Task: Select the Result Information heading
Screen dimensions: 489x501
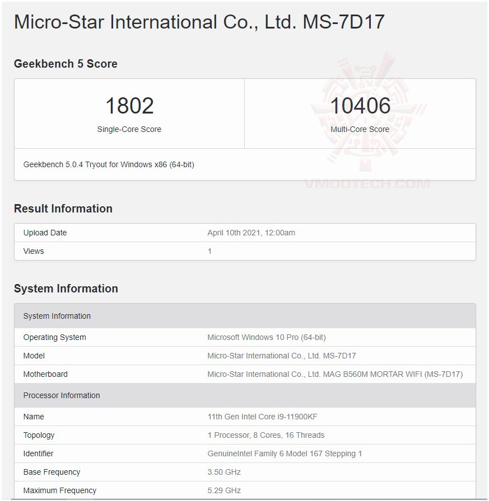Action: click(62, 209)
